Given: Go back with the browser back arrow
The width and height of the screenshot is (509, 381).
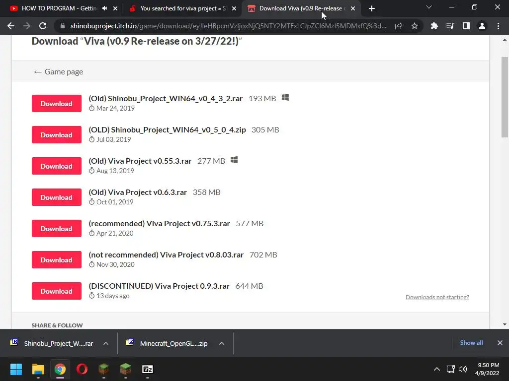Looking at the screenshot, I should (x=11, y=26).
